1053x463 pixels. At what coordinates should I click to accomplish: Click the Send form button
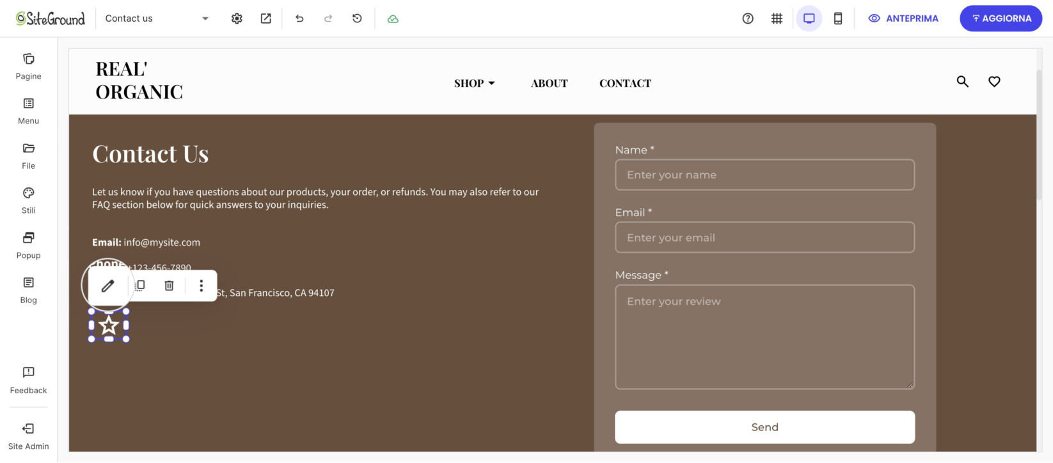pyautogui.click(x=764, y=427)
